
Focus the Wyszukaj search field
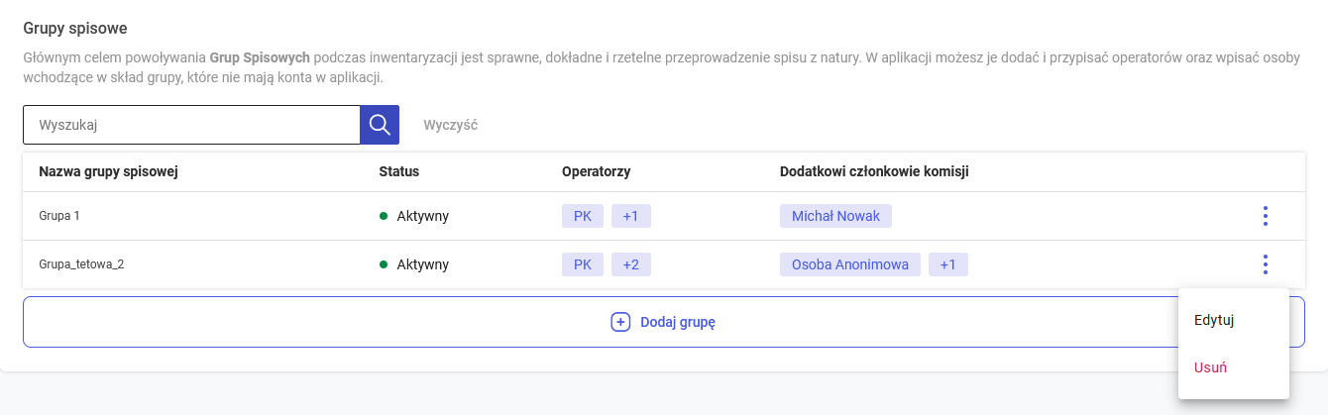coord(191,125)
